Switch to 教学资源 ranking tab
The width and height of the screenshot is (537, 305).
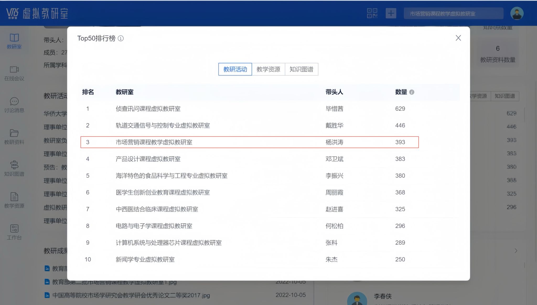click(x=268, y=69)
